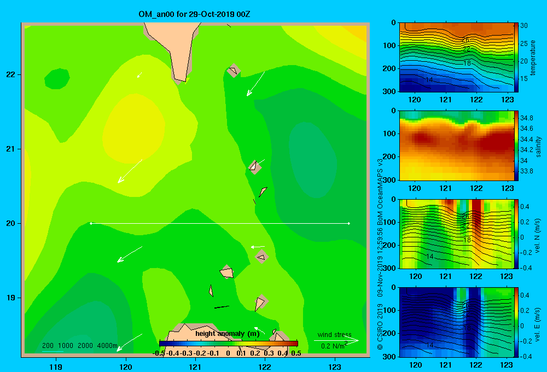The height and width of the screenshot is (372, 547).
Task: Click the "200" depth scale label
Action: click(48, 346)
